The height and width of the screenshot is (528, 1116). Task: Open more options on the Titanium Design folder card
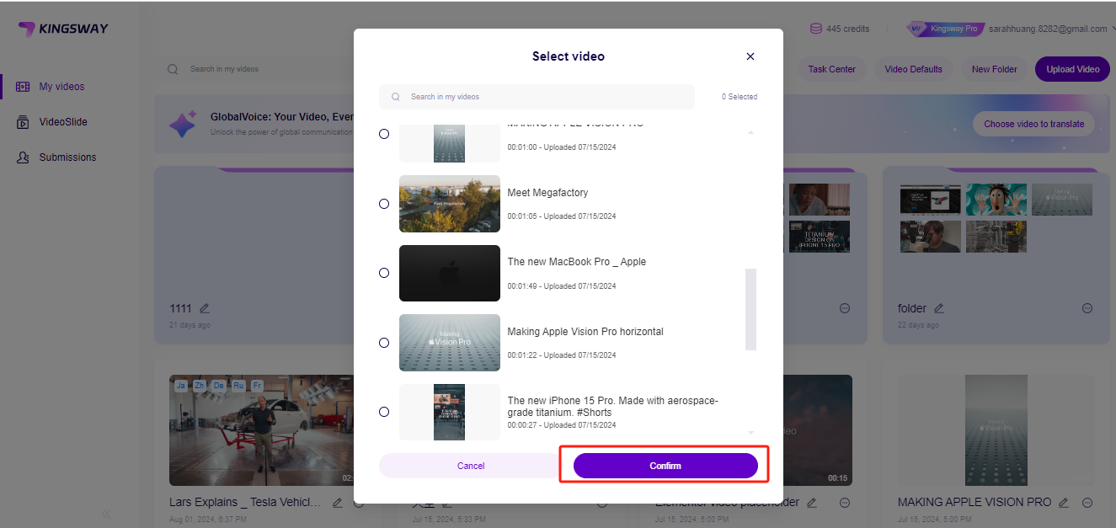tap(845, 308)
